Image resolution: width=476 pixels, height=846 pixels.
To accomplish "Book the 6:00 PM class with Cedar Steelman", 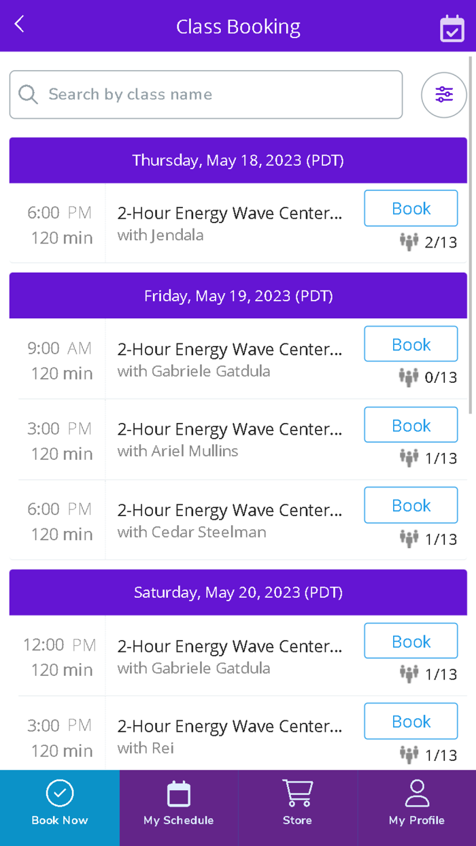I will [411, 505].
